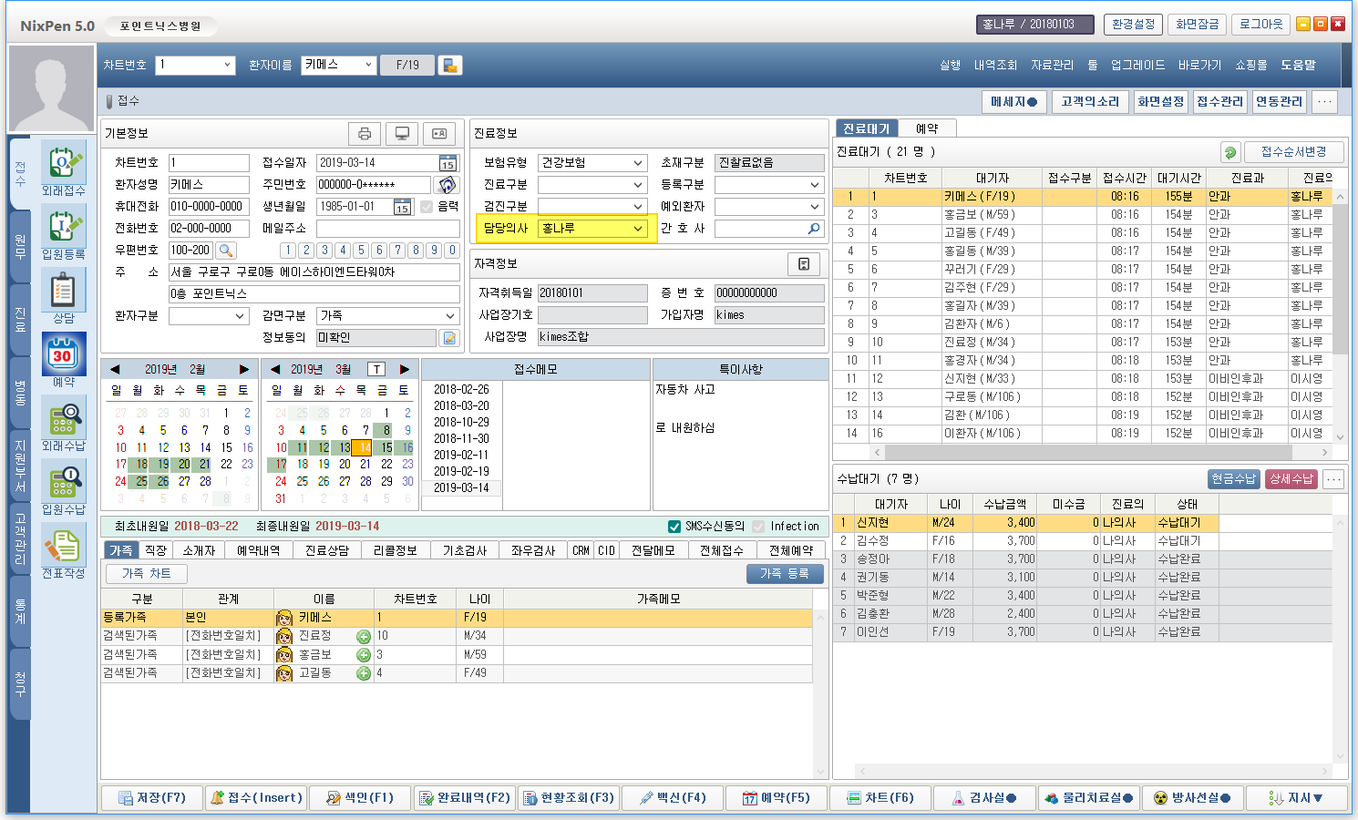Open the 담당의사 dropdown
Viewport: 1358px width, 820px height.
[x=638, y=229]
